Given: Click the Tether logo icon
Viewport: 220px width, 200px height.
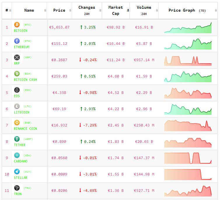Looking at the screenshot, I should point(17,139).
